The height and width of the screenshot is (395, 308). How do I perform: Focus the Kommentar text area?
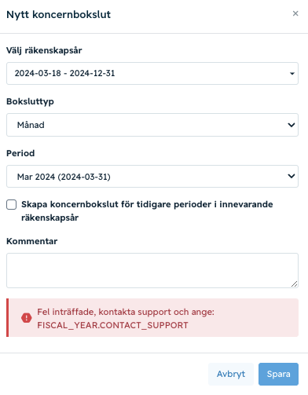pyautogui.click(x=152, y=270)
